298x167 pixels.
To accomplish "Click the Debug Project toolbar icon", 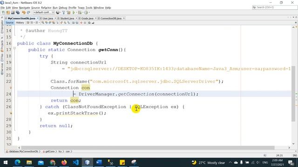I will coord(80,13).
